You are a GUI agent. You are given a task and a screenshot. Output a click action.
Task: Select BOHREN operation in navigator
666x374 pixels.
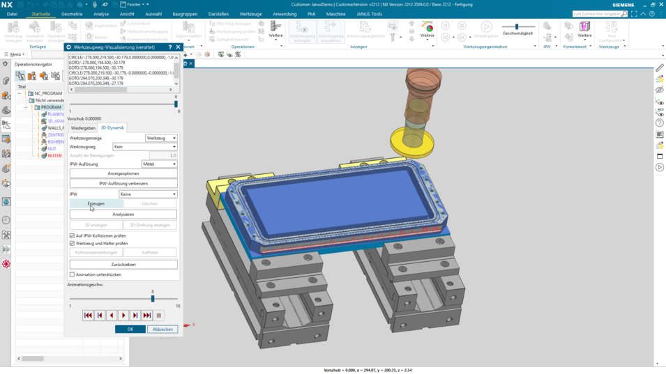[56, 141]
